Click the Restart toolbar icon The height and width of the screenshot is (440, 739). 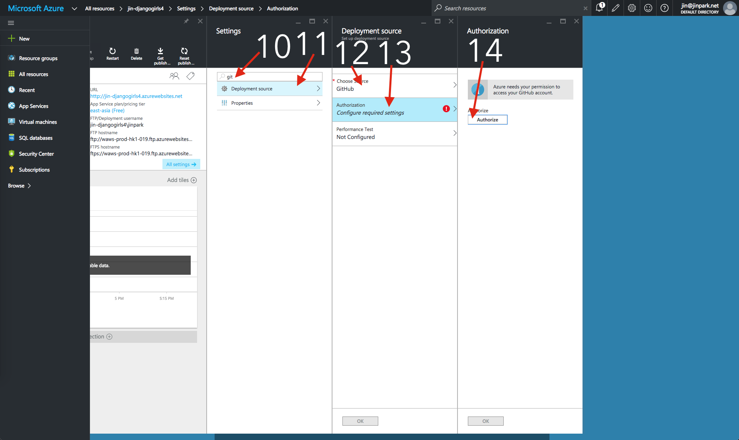point(112,51)
